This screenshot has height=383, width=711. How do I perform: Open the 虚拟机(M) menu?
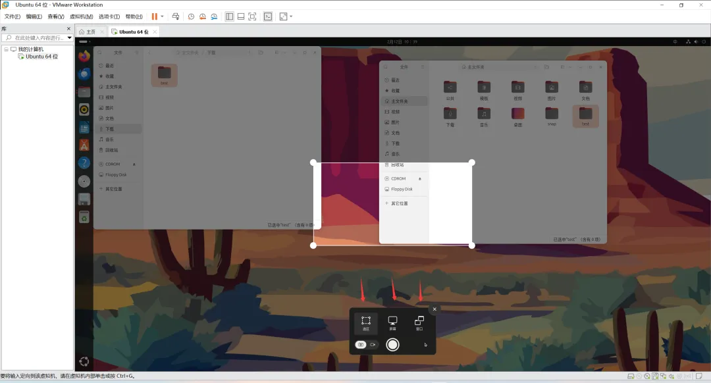click(82, 16)
